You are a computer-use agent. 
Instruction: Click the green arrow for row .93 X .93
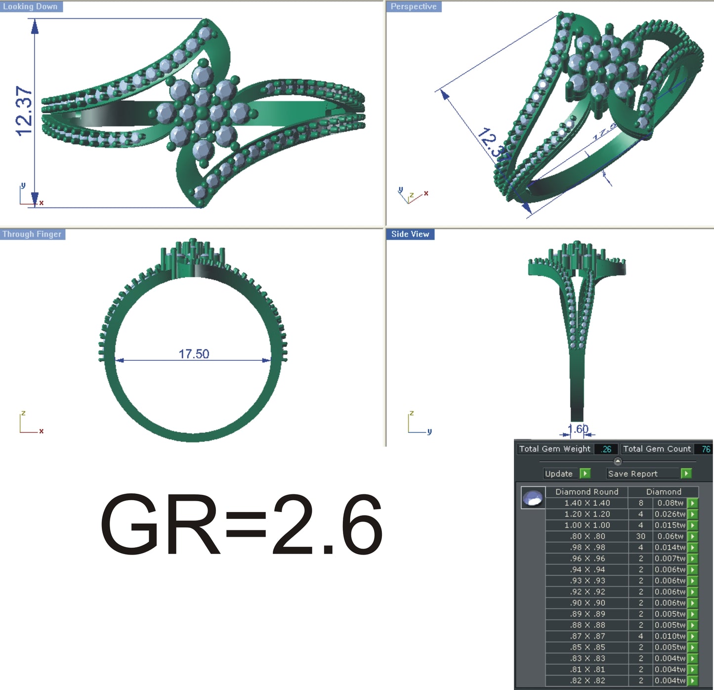click(692, 581)
